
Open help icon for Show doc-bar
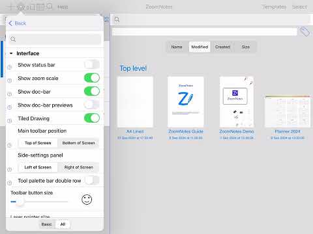(x=9, y=94)
